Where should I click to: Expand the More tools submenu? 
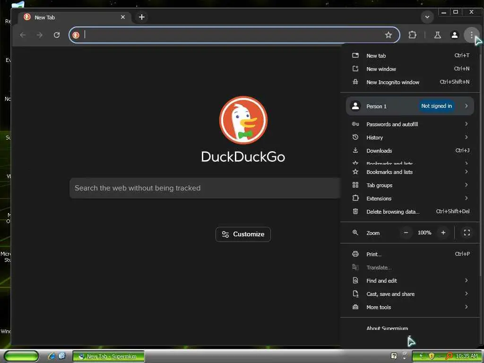tap(411, 307)
